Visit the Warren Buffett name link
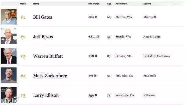 click(x=48, y=56)
